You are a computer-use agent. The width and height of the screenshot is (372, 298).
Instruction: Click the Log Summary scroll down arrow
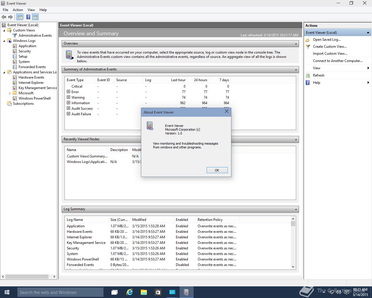pyautogui.click(x=293, y=267)
